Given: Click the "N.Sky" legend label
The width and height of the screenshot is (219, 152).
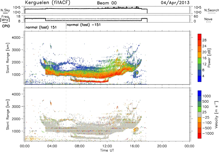Looking at the screenshot, I should [x=5, y=10].
